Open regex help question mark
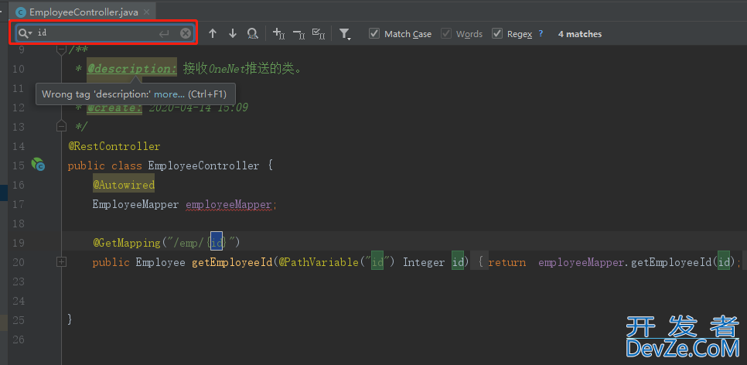Image resolution: width=747 pixels, height=365 pixels. point(541,33)
